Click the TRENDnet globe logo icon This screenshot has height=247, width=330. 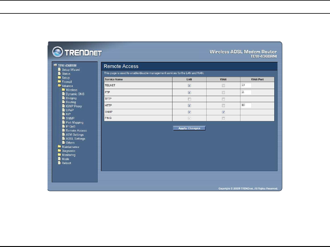(58, 52)
